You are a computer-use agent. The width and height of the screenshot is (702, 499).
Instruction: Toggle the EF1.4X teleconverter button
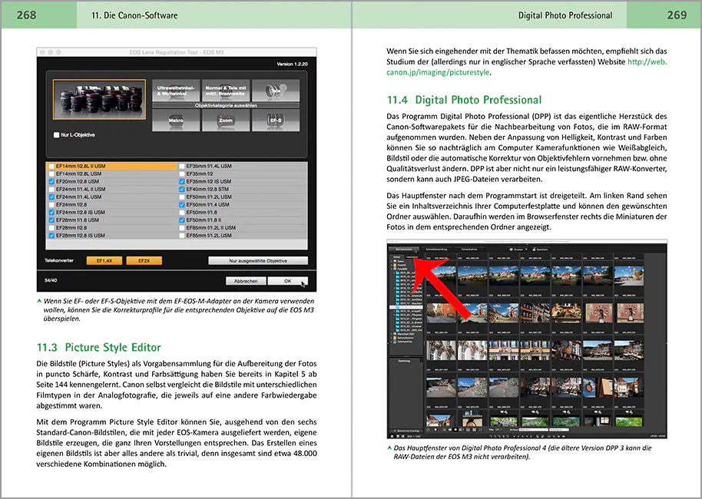pos(104,260)
